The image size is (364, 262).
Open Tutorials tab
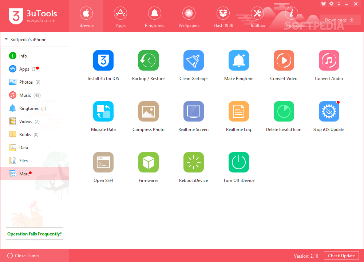tap(292, 16)
